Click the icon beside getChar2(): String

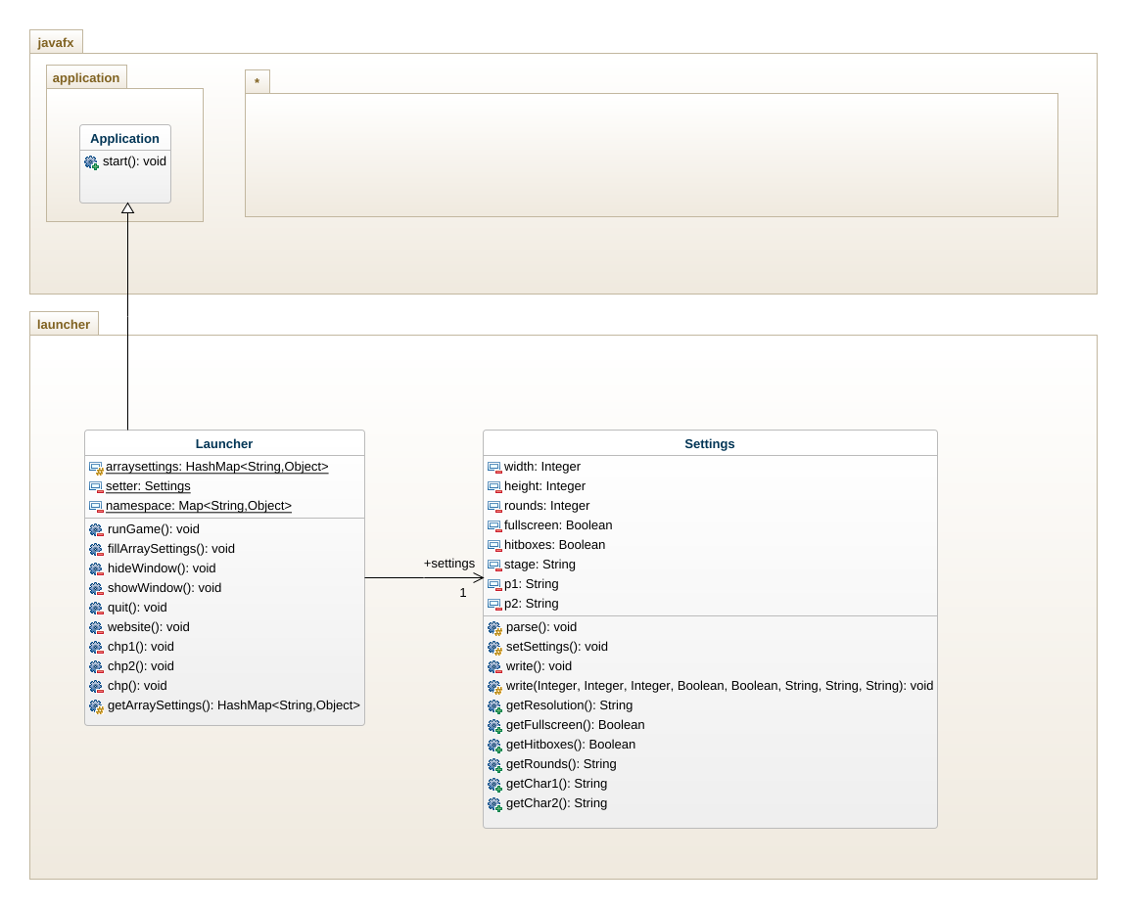494,804
